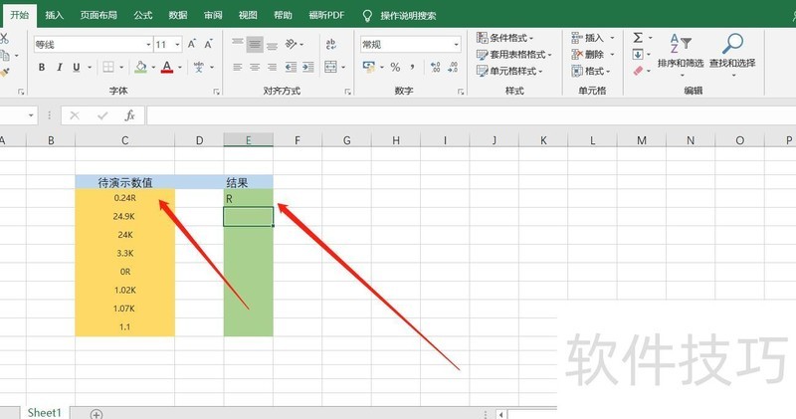Viewport: 796px width, 419px height.
Task: Apply red font color icon
Action: click(166, 67)
